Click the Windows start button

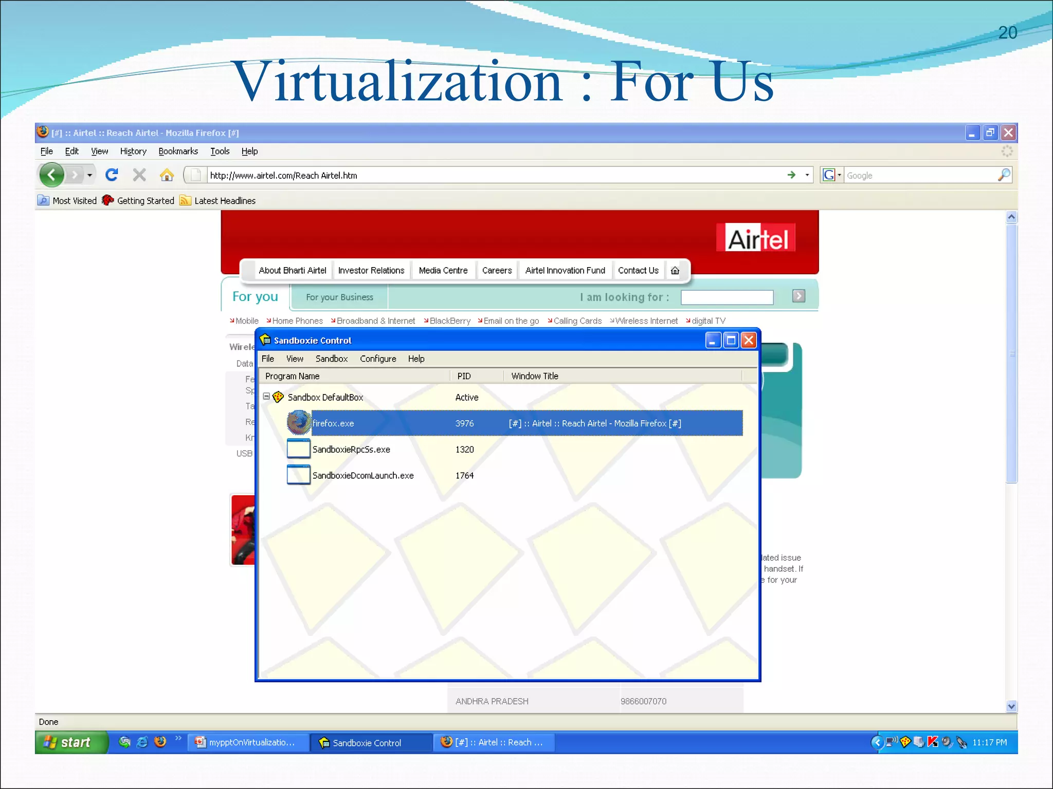tap(71, 742)
